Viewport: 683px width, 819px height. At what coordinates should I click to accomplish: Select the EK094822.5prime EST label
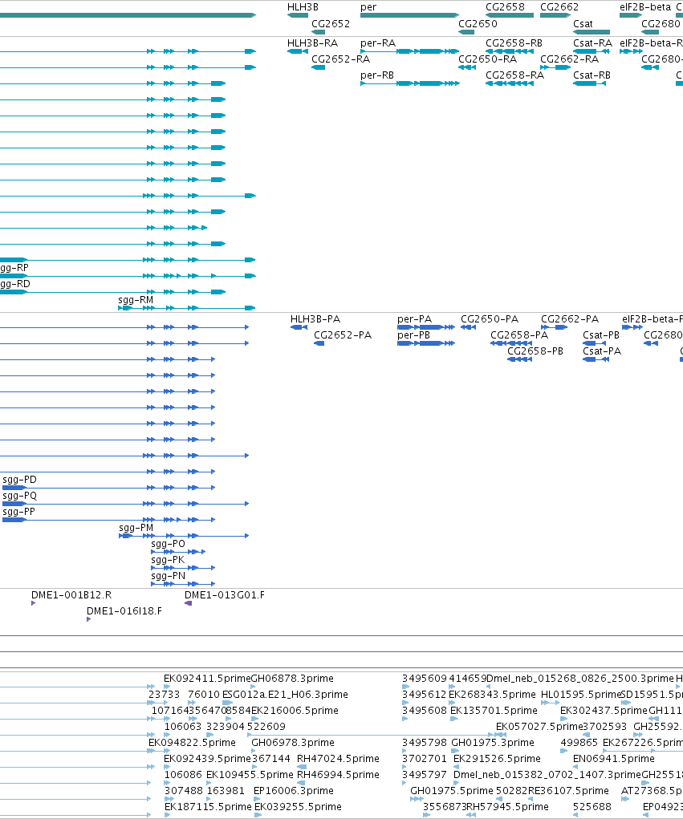pyautogui.click(x=193, y=743)
